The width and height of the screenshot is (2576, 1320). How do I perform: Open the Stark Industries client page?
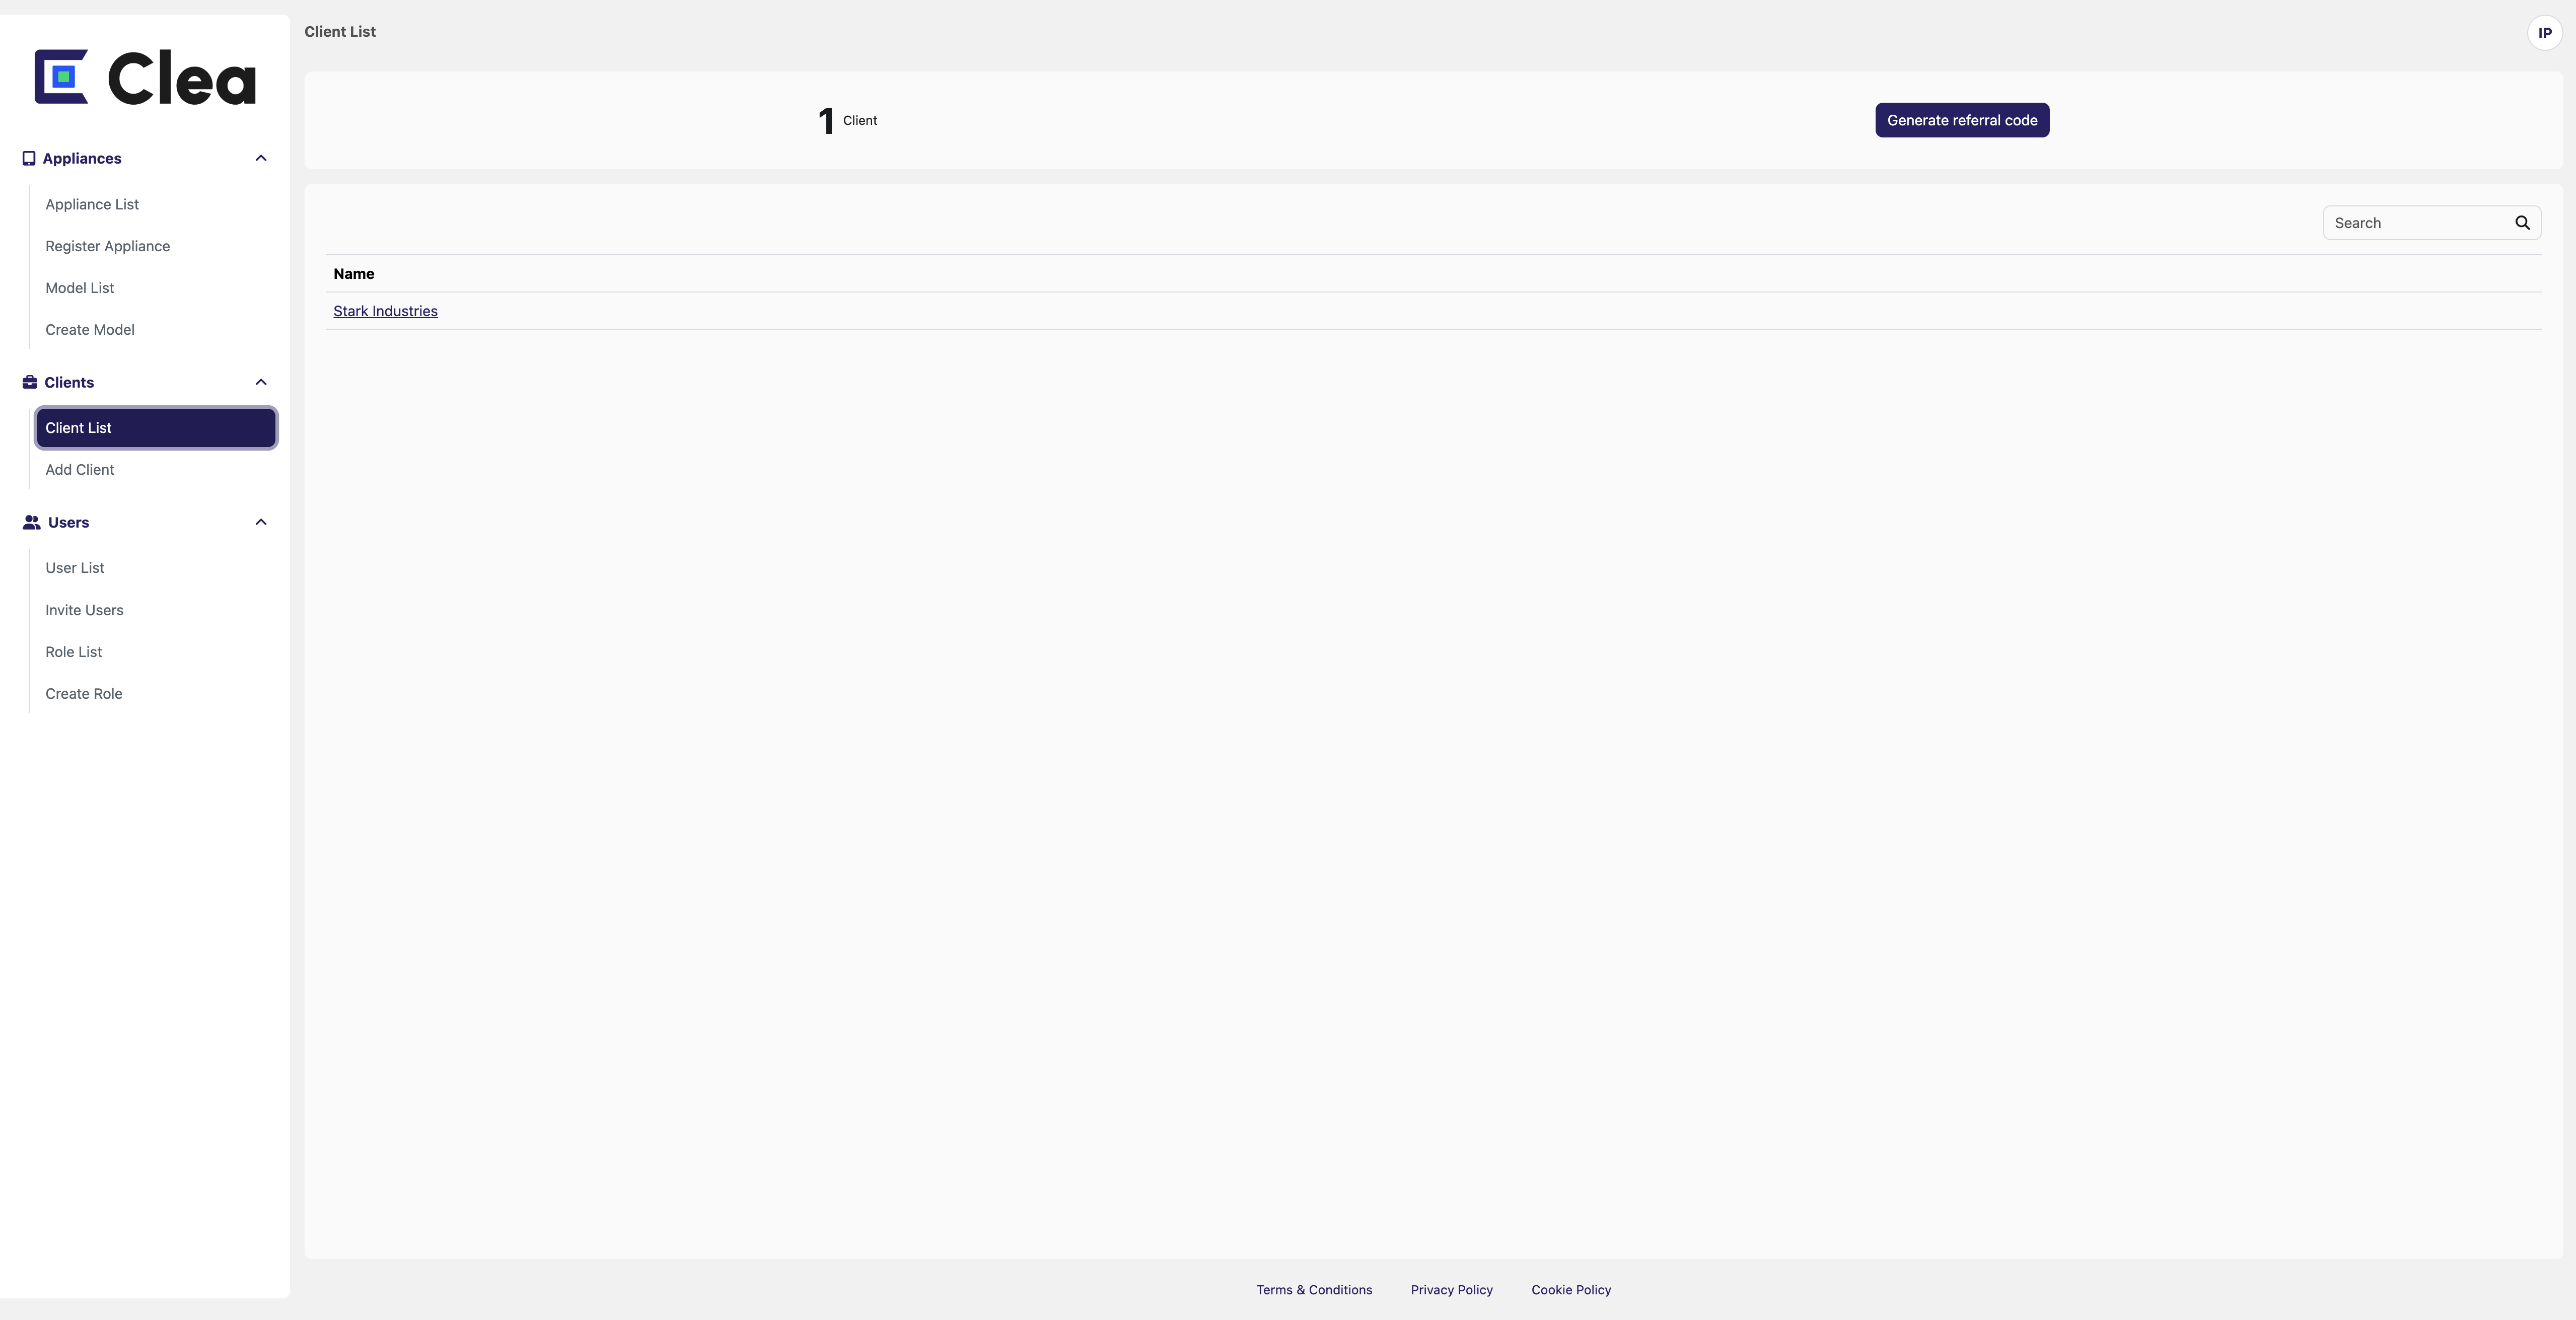point(386,310)
